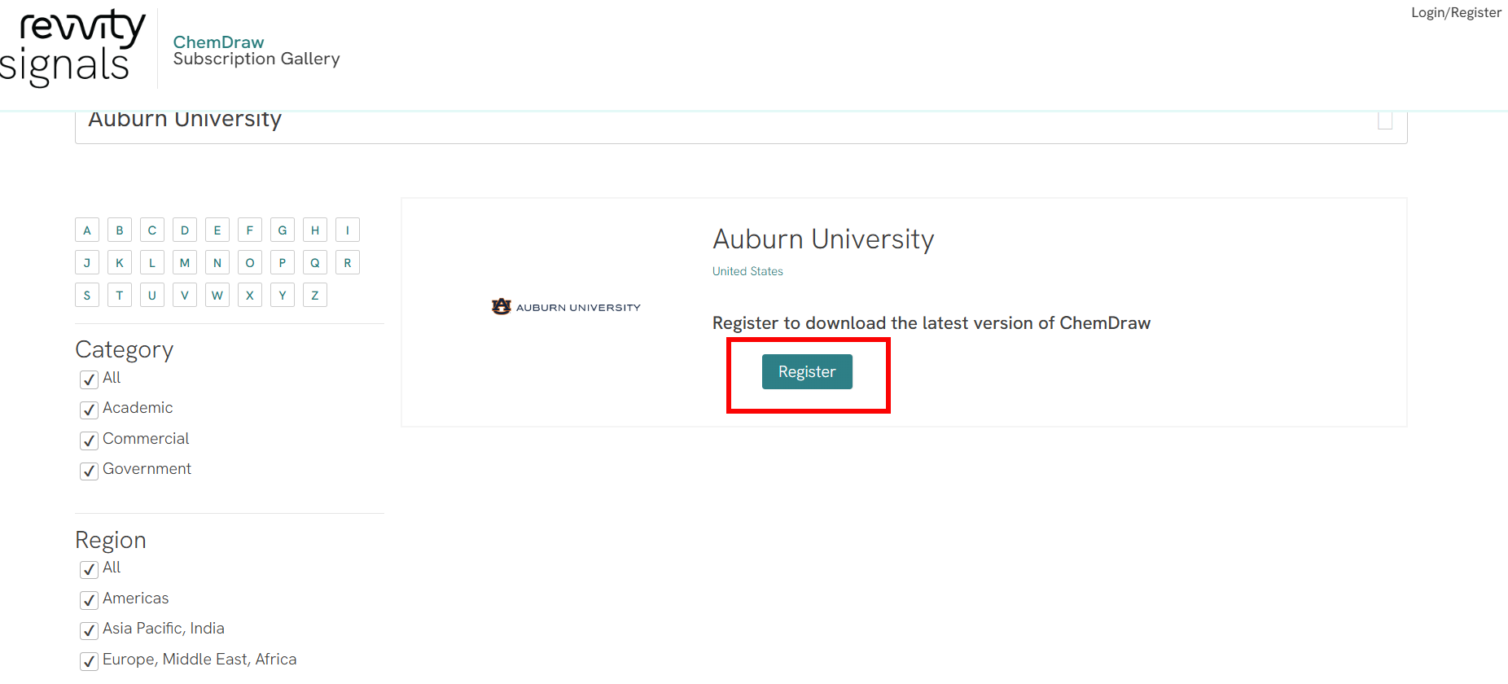1508x684 pixels.
Task: Select the letter "Z" filter
Action: point(314,295)
